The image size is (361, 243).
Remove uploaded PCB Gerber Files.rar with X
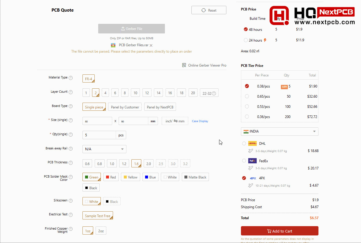(151, 45)
